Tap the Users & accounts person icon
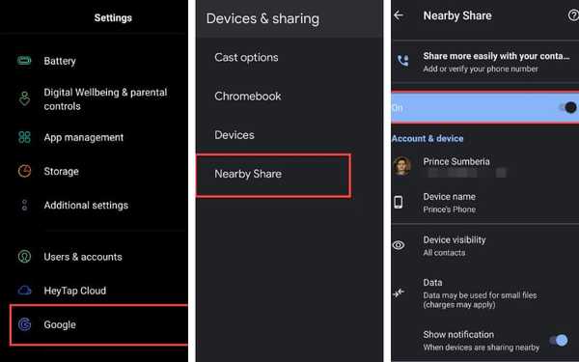579x362 pixels. coord(24,257)
